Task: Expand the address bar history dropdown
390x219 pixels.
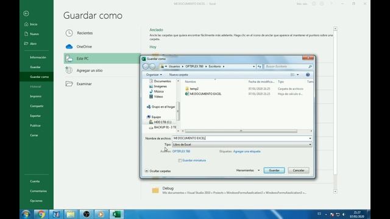Action: pyautogui.click(x=253, y=66)
